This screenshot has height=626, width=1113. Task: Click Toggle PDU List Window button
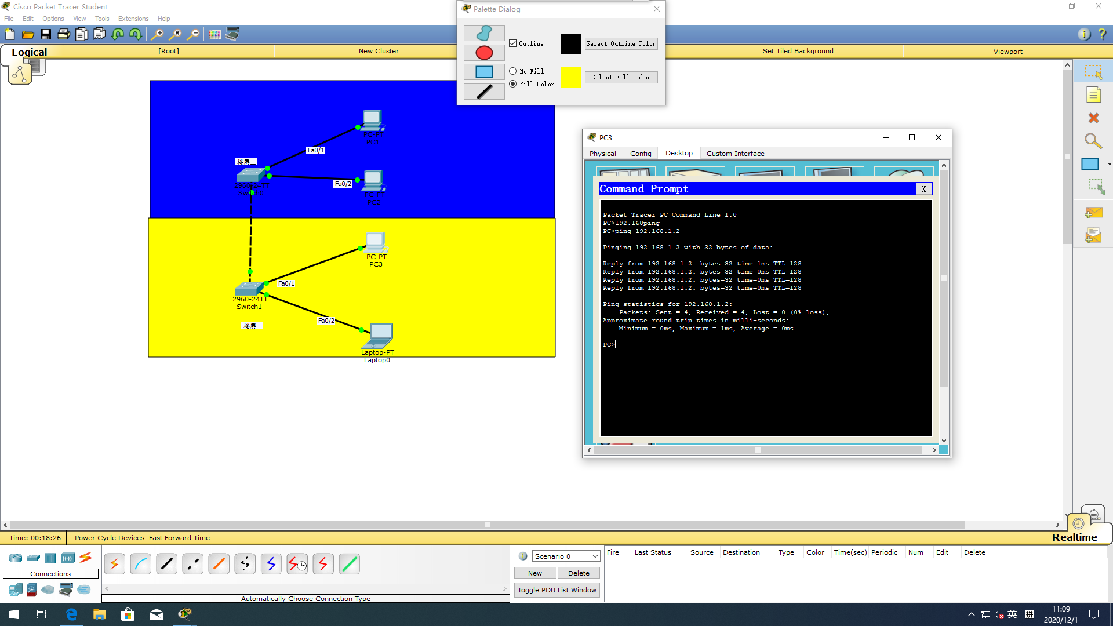(556, 590)
